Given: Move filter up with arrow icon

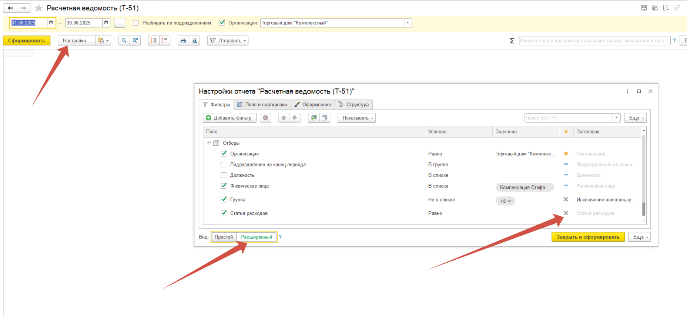Looking at the screenshot, I should 284,118.
